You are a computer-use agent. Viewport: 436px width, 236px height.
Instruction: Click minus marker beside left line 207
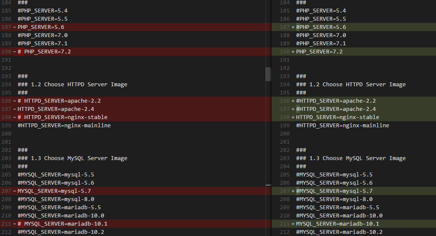pyautogui.click(x=14, y=191)
